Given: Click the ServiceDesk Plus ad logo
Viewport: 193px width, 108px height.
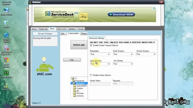Looking at the screenshot, I should click(62, 14).
